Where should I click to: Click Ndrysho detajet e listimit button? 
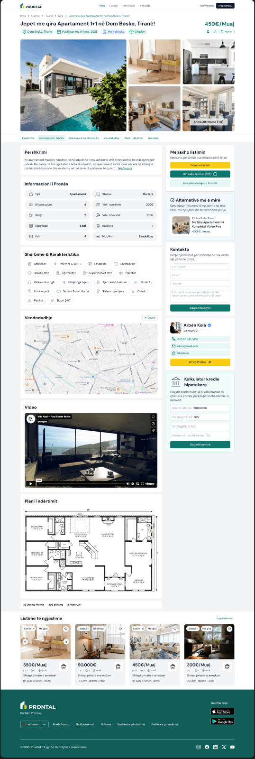click(200, 183)
